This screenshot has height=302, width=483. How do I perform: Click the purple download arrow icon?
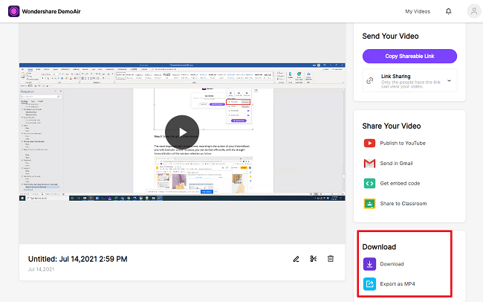coord(369,264)
